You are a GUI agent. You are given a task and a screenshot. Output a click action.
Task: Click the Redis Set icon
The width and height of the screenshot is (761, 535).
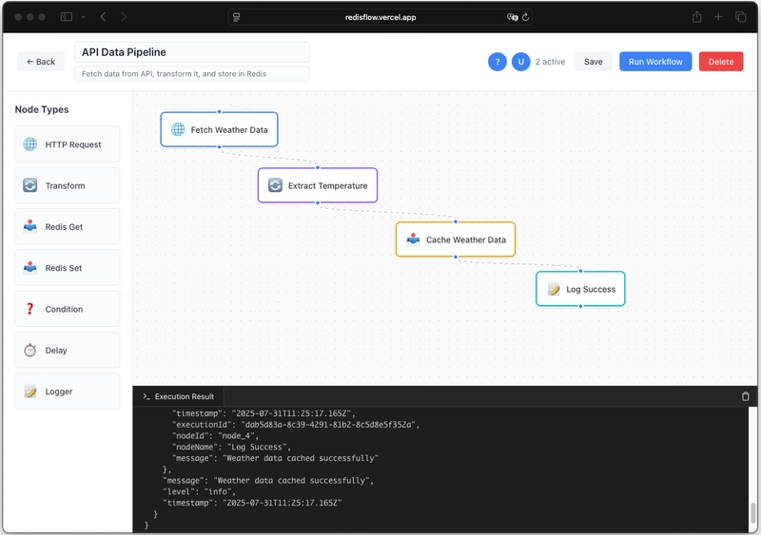click(x=30, y=268)
